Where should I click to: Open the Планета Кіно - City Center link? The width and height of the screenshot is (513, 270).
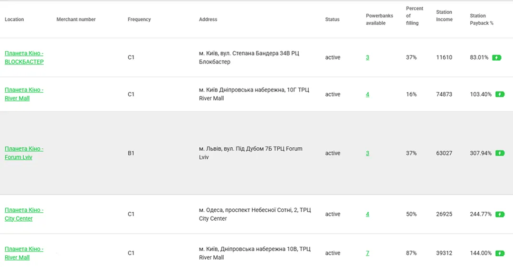coord(24,214)
